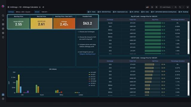The height and width of the screenshot is (107, 191).
Task: Go to the 03 - DEX/CEX Prices dashboard link
Action: [104, 12]
